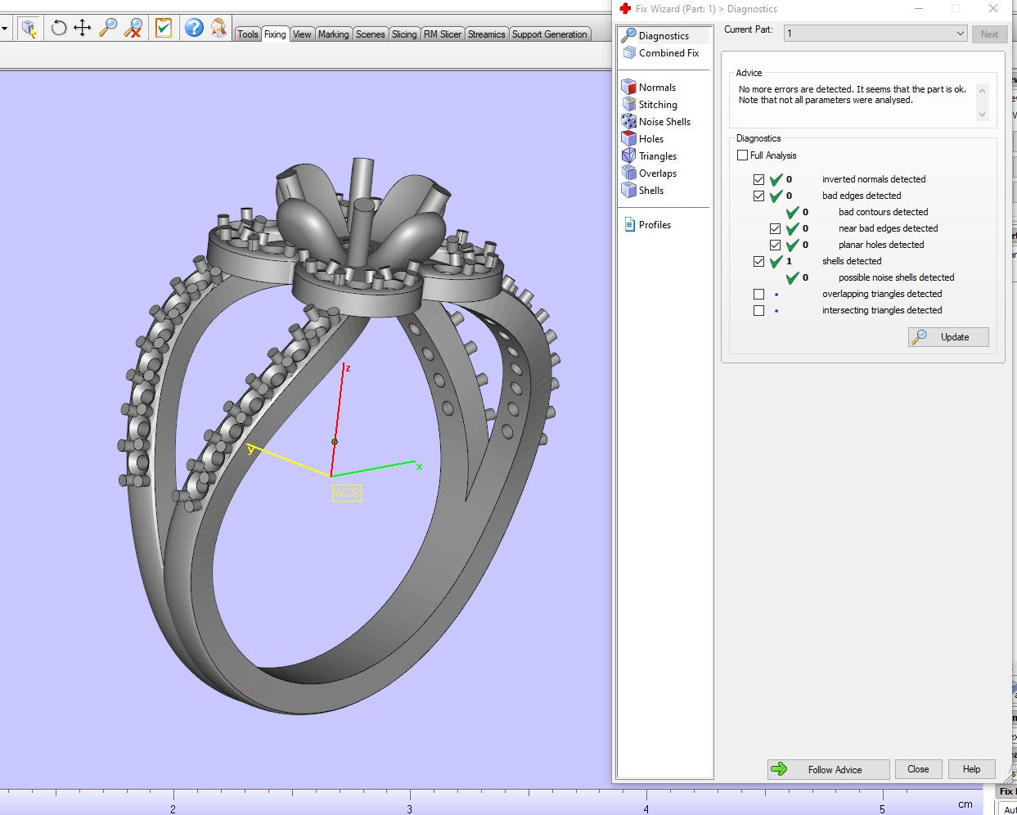This screenshot has width=1017, height=815.
Task: Enable overlapping triangles detection checkbox
Action: click(x=759, y=295)
